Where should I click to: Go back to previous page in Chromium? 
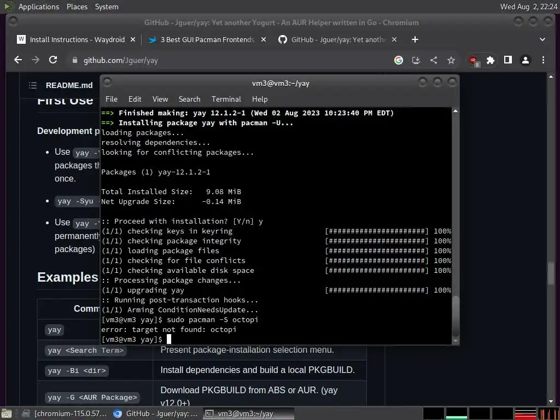[x=18, y=60]
